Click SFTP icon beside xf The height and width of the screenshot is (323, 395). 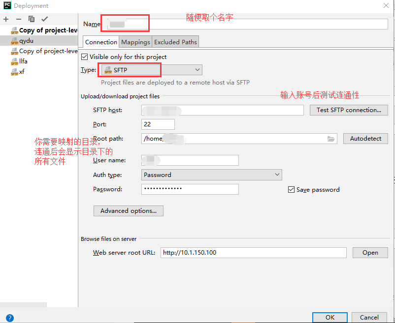tap(14, 72)
